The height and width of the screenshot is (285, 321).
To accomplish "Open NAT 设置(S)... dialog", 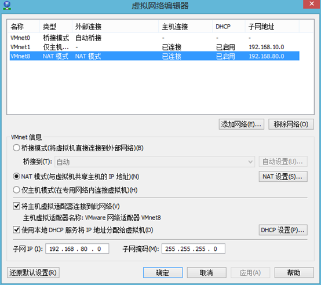I will coord(283,176).
